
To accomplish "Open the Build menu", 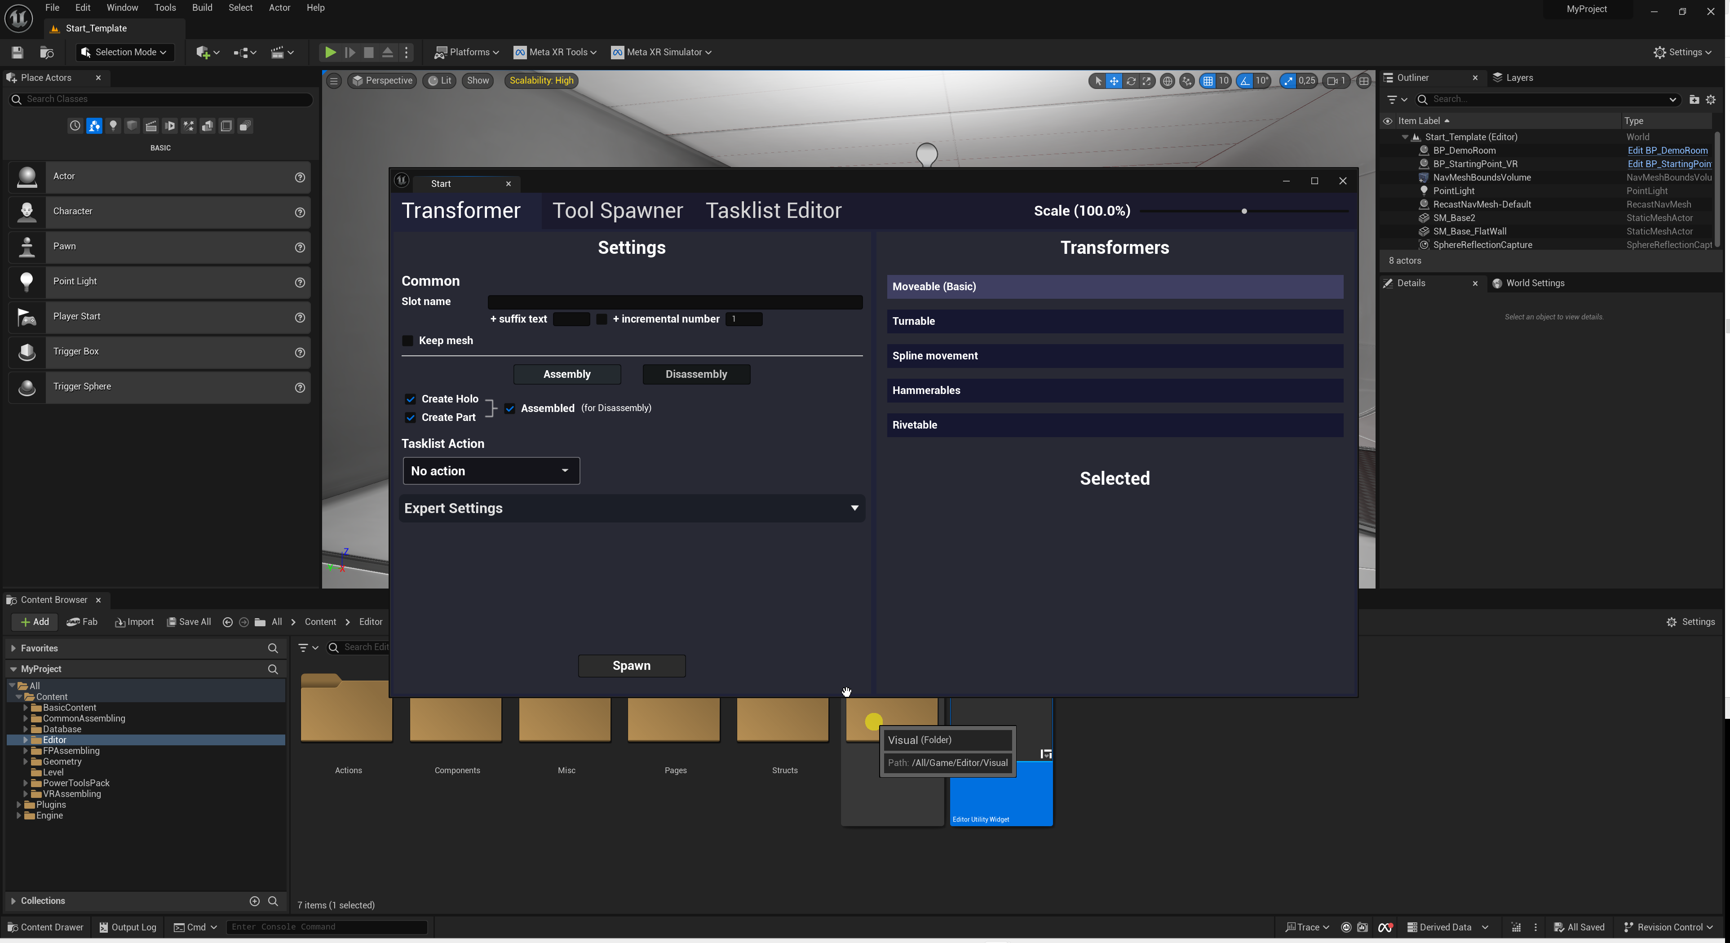I will point(201,8).
